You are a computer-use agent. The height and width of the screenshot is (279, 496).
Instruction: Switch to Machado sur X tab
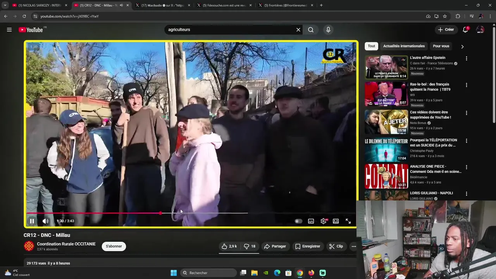pyautogui.click(x=163, y=5)
